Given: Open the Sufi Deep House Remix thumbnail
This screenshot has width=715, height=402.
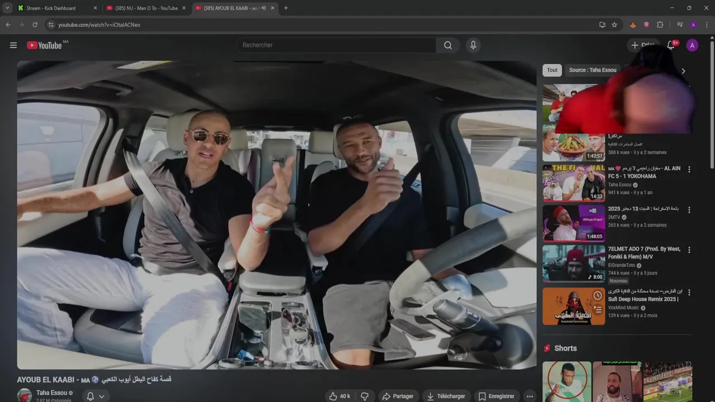Looking at the screenshot, I should point(574,306).
